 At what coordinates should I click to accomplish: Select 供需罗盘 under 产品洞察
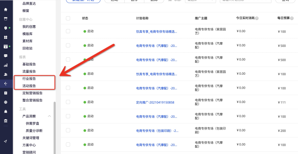point(33,123)
